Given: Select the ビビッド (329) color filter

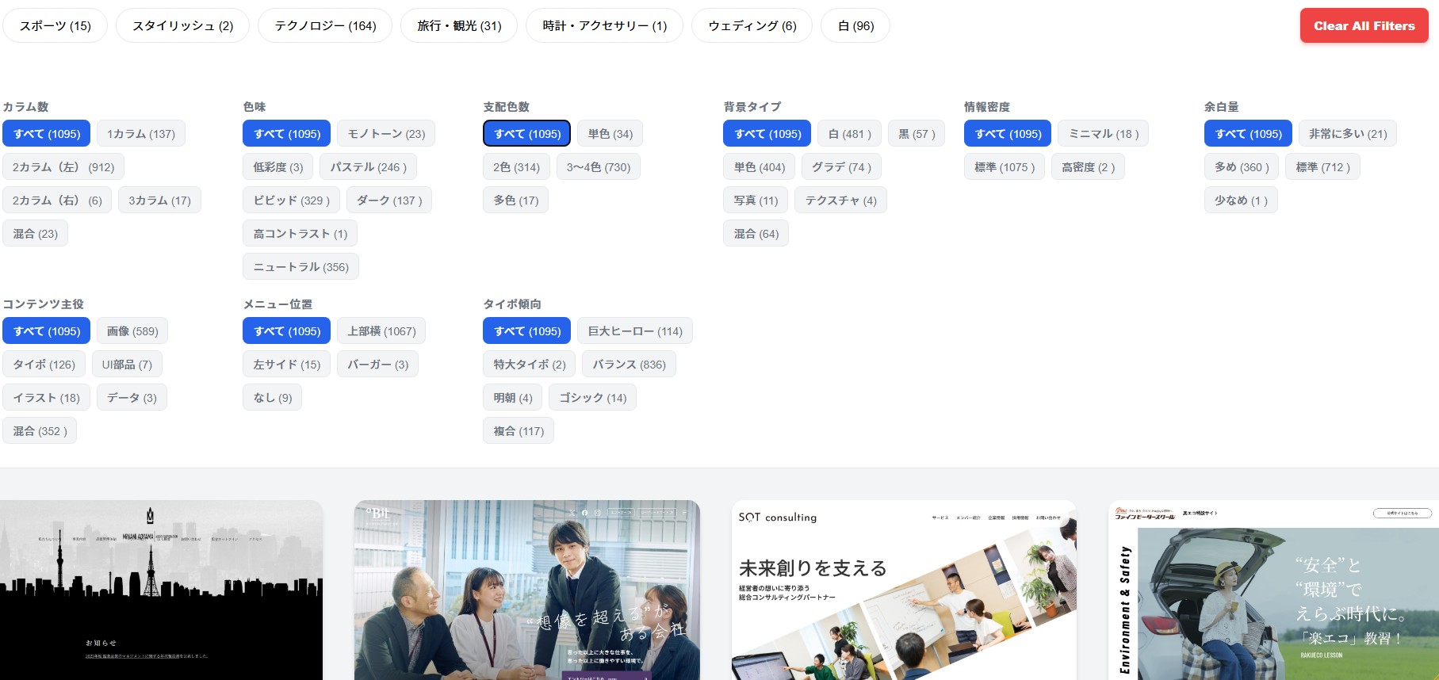Looking at the screenshot, I should click(x=291, y=201).
